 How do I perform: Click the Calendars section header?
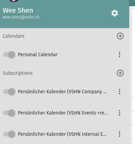click(x=14, y=36)
